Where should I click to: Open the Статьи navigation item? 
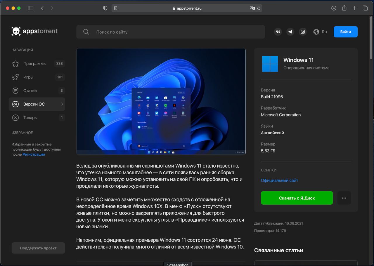[x=37, y=91]
